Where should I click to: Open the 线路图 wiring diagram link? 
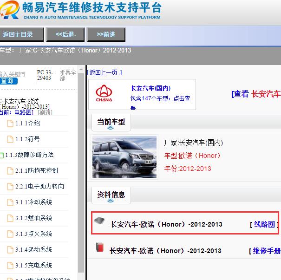tap(264, 224)
